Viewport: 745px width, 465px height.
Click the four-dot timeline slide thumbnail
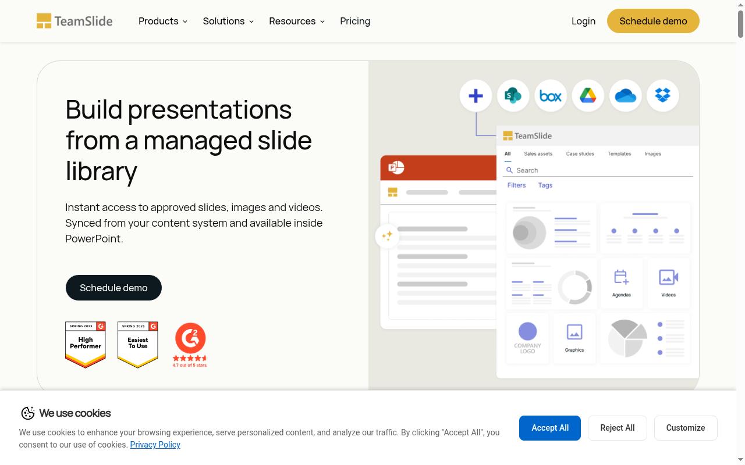[x=645, y=228]
